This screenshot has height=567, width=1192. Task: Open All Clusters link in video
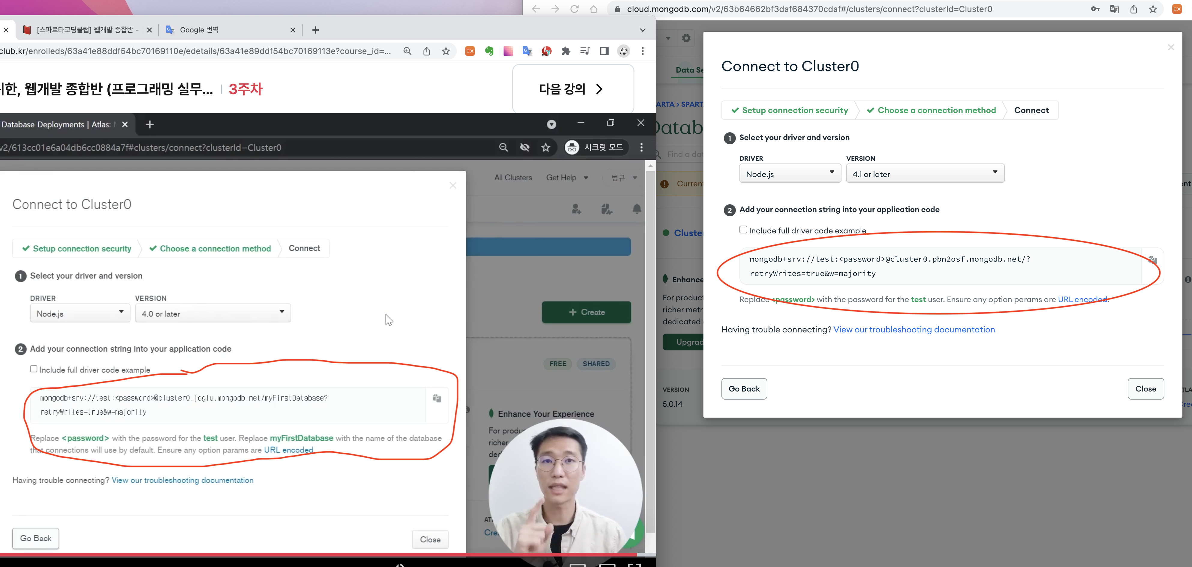point(513,178)
